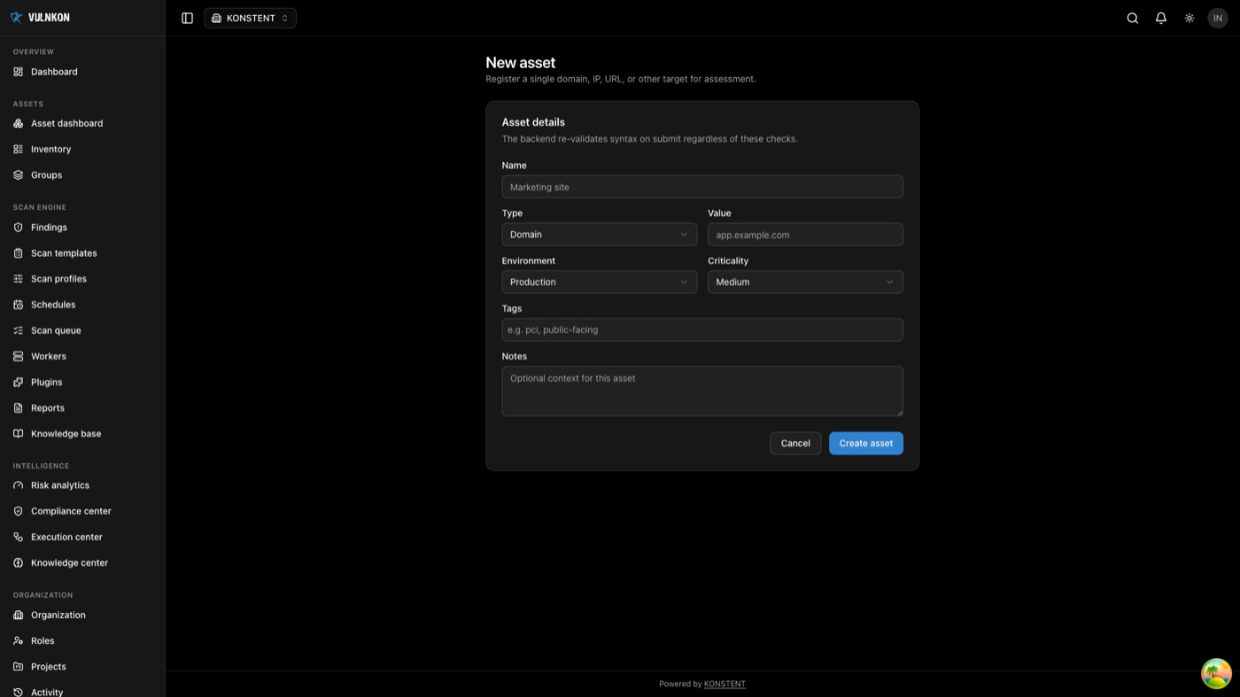The width and height of the screenshot is (1240, 697).
Task: Click the Scan queue checklist icon
Action: point(18,329)
